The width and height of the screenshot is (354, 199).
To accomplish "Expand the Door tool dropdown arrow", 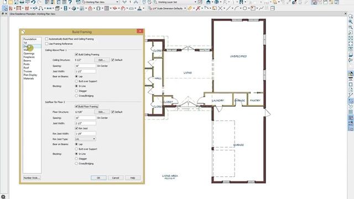I will [69, 9].
